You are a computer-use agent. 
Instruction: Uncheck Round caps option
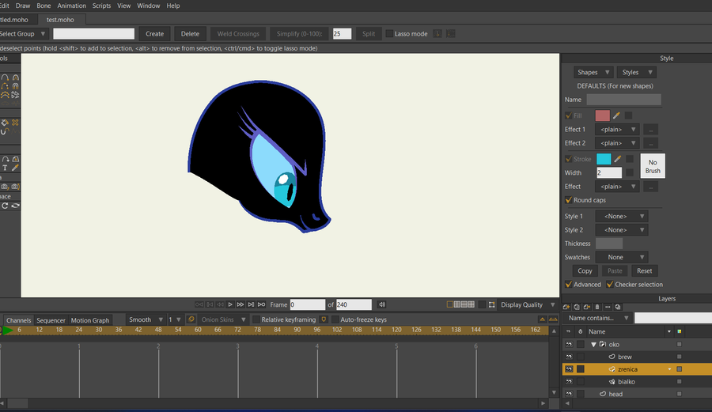point(569,200)
